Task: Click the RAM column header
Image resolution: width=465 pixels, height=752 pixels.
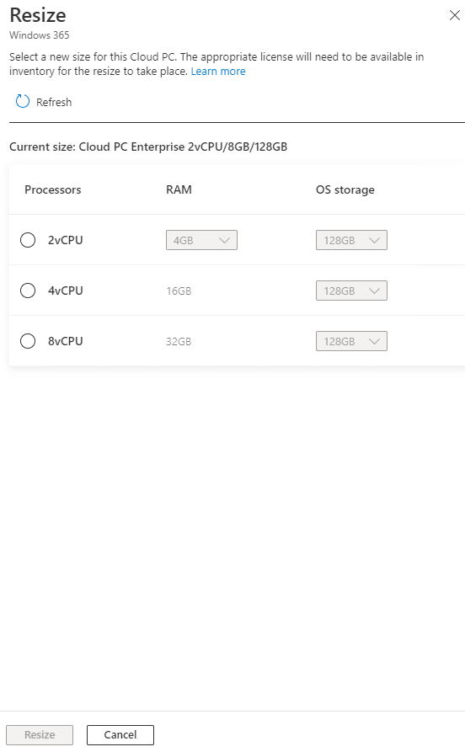Action: pos(179,190)
